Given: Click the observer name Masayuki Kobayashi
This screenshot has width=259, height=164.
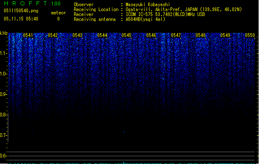Looking at the screenshot, I should click(148, 5).
